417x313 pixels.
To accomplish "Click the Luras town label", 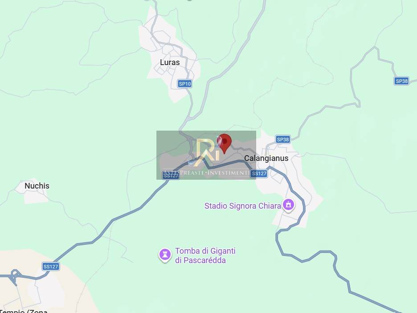I will (170, 62).
